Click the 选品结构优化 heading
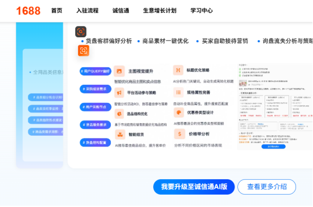 tap(137, 114)
